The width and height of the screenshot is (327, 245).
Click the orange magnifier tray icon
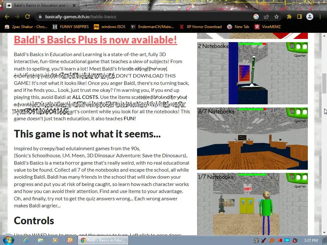coord(271,241)
